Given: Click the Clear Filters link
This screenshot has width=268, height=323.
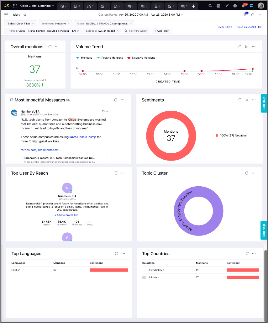Looking at the screenshot, I should click(225, 27).
